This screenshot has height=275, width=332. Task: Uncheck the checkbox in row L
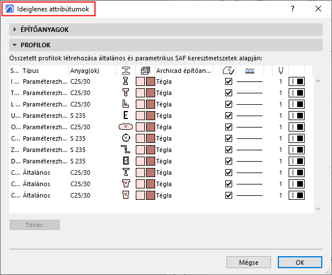[x=229, y=104]
